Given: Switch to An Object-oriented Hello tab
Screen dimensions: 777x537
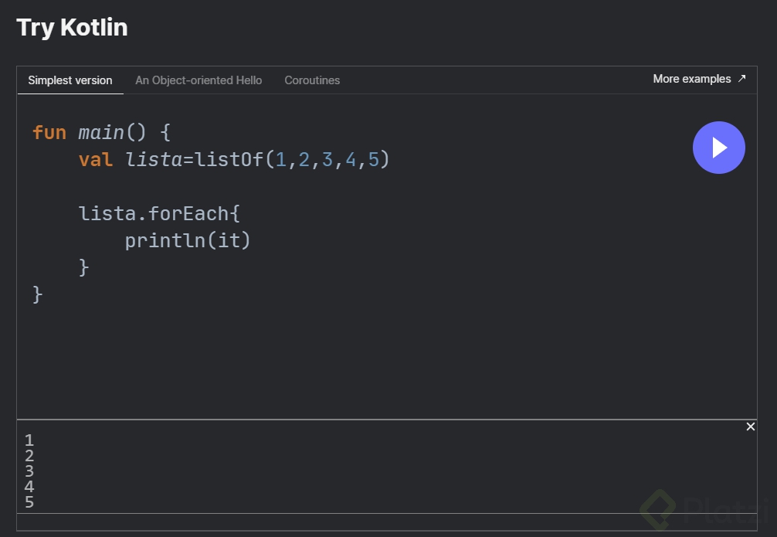Looking at the screenshot, I should [x=198, y=80].
